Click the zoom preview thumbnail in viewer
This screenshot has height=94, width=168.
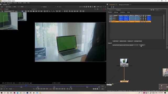9,21
